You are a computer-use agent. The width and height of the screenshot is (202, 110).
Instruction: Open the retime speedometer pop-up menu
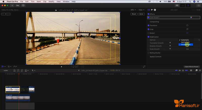(x=15, y=67)
